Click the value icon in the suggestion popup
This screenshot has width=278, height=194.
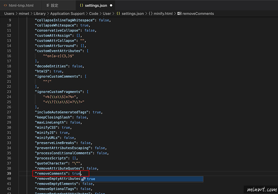coord(83,179)
